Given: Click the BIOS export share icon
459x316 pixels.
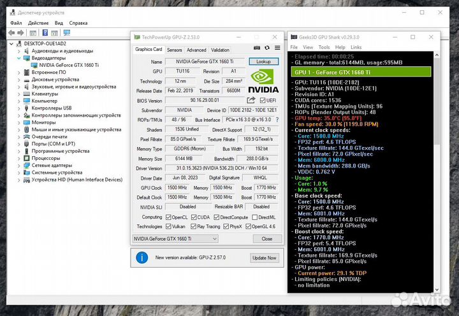Looking at the screenshot, I should [x=251, y=100].
